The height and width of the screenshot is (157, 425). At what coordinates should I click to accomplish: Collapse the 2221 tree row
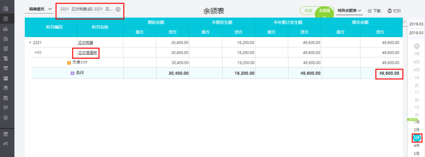[x=30, y=42]
